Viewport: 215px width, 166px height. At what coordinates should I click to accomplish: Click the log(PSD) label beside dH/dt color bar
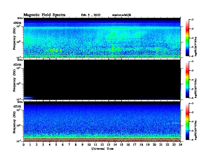point(196,46)
